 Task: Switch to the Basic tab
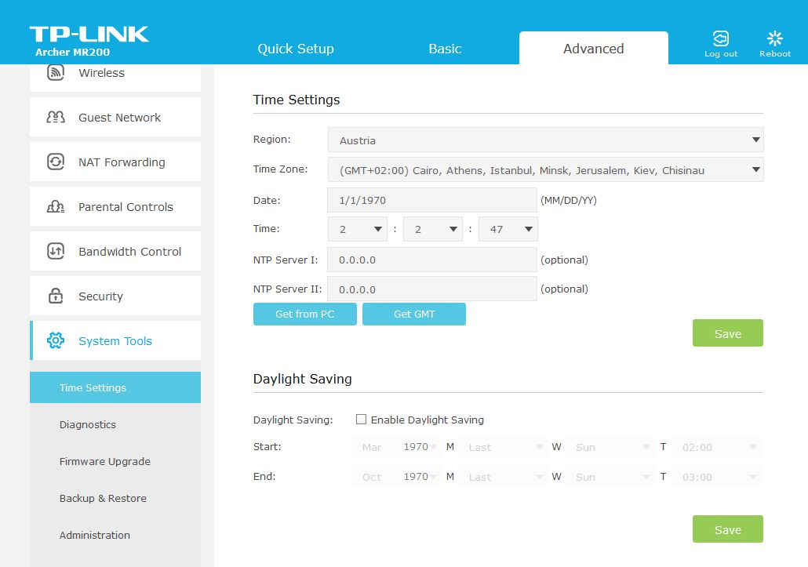(x=445, y=49)
